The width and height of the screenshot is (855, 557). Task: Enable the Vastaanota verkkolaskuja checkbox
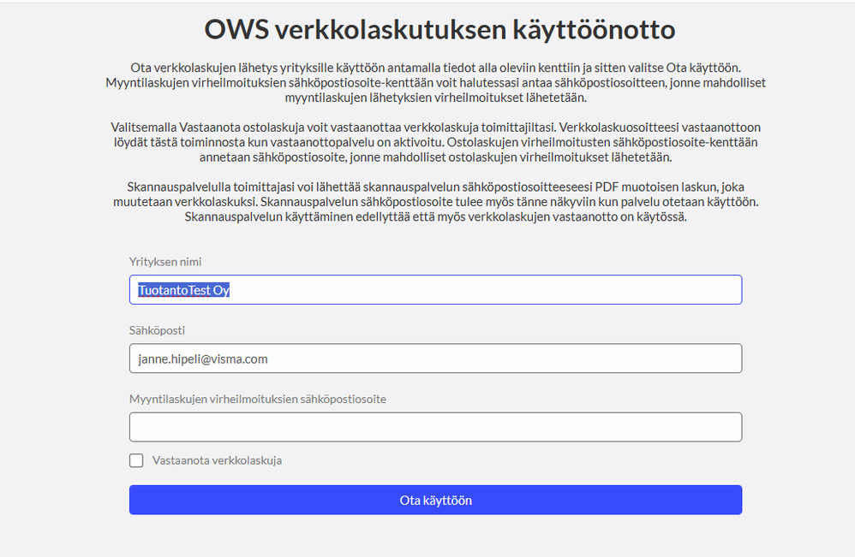(x=136, y=460)
